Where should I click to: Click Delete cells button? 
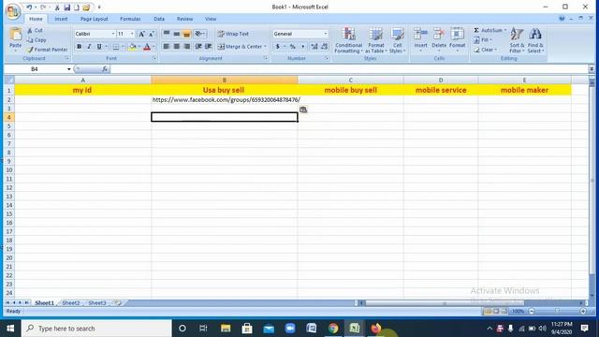click(439, 39)
